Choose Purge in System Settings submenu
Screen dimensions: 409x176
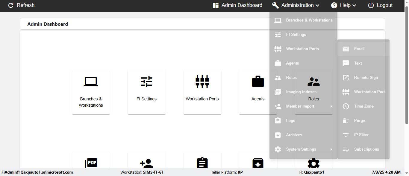(x=363, y=121)
